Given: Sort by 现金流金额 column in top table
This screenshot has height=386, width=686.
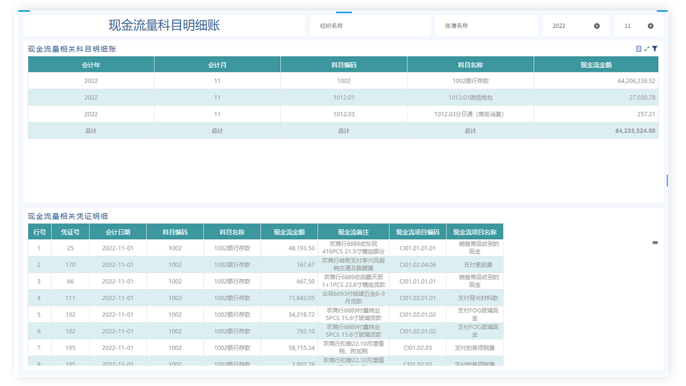Looking at the screenshot, I should pos(596,65).
